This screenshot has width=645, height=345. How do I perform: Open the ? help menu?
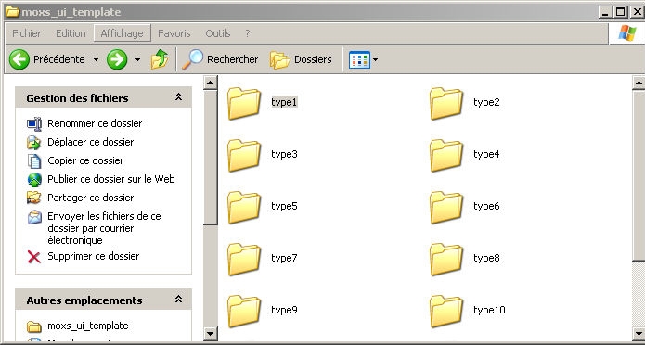pos(248,33)
